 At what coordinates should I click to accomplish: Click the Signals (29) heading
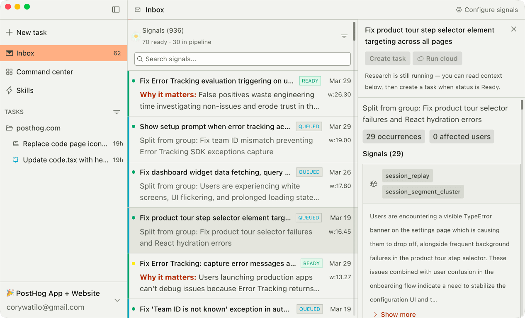click(x=383, y=154)
